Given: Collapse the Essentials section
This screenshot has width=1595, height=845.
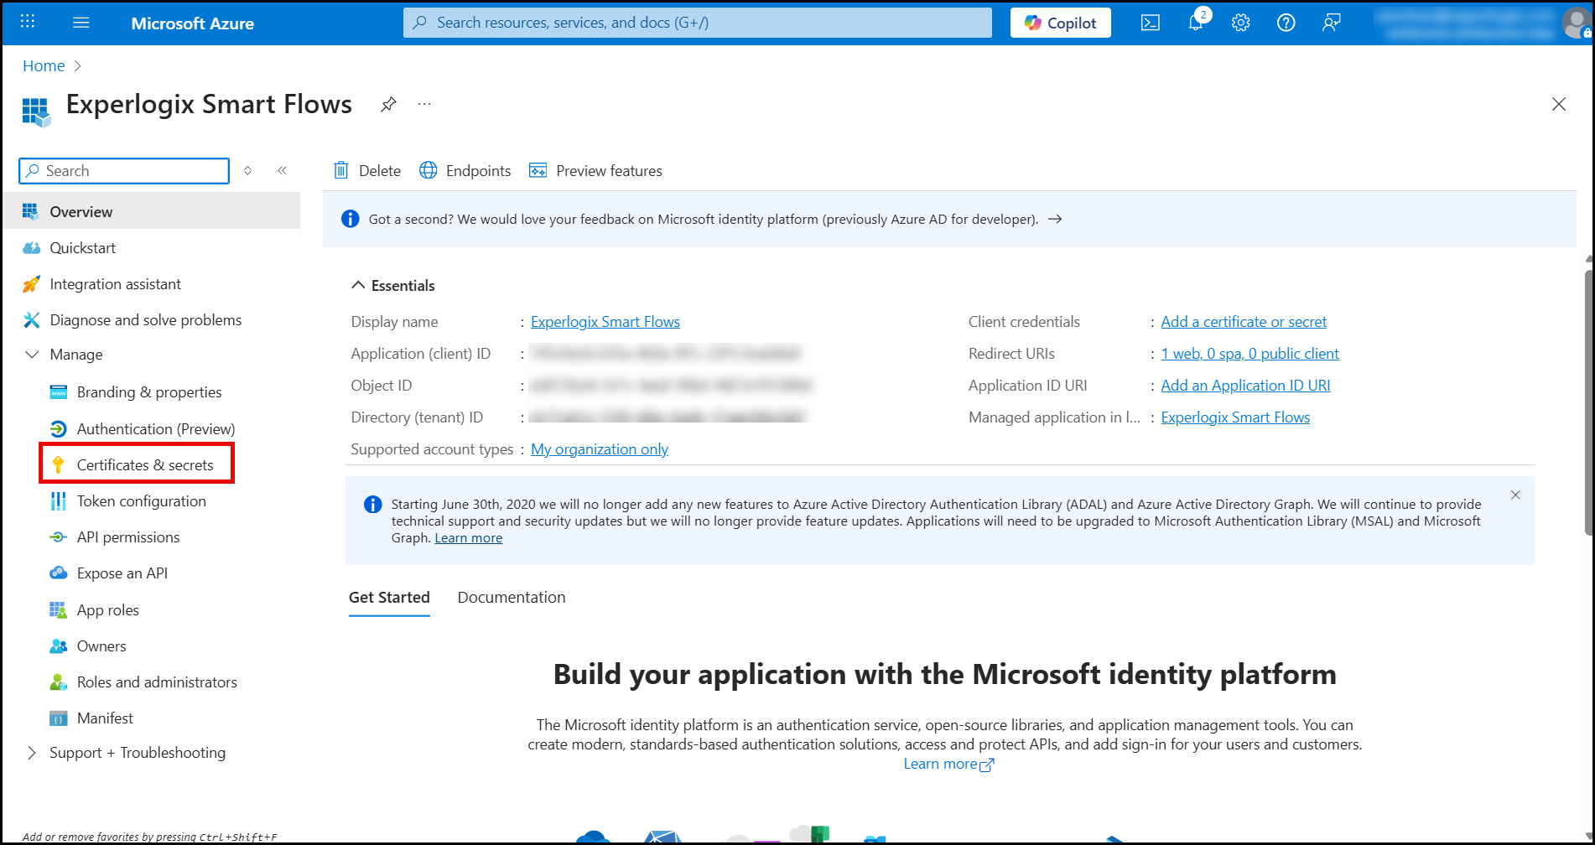Looking at the screenshot, I should (358, 286).
